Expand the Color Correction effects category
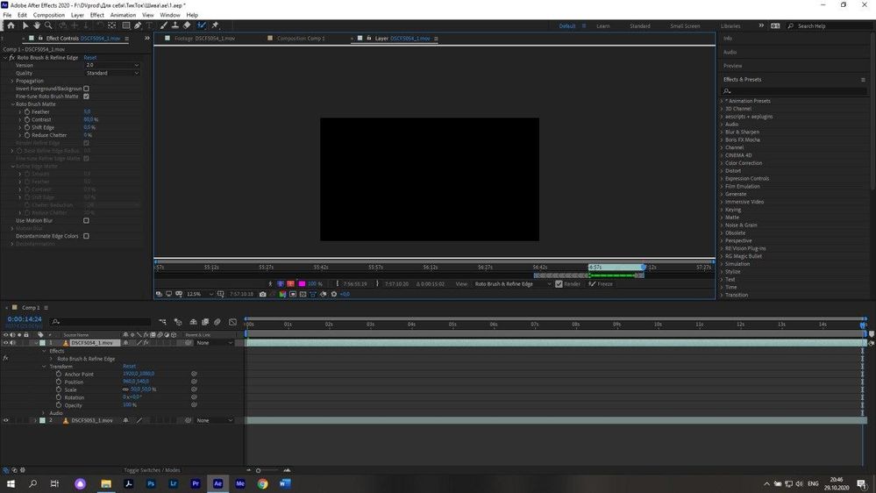This screenshot has height=493, width=876. pyautogui.click(x=722, y=163)
